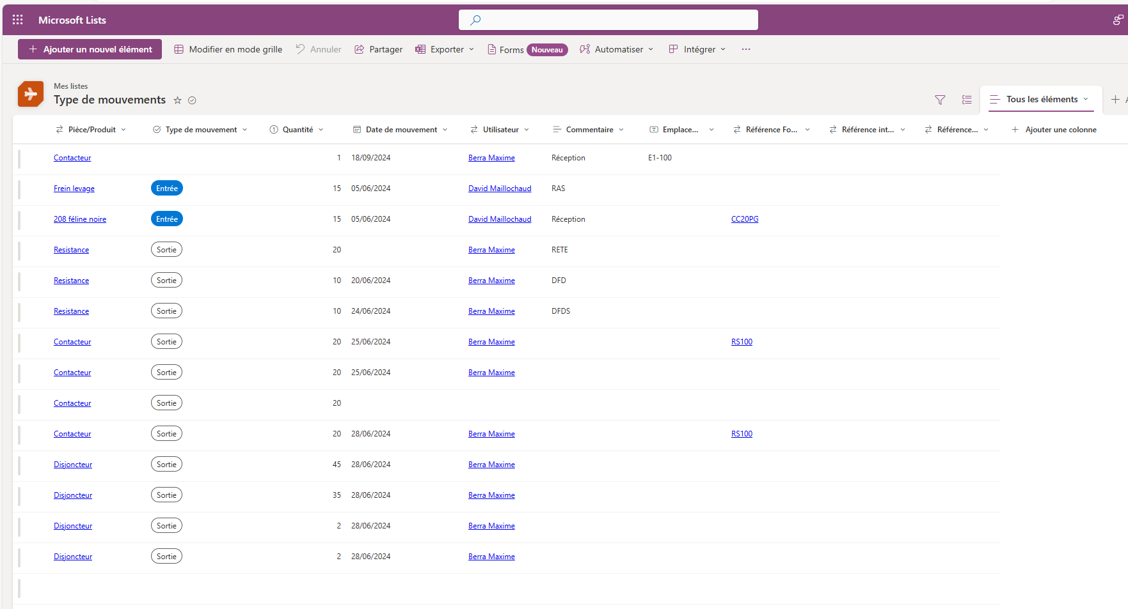Focus the search input field

click(x=608, y=20)
